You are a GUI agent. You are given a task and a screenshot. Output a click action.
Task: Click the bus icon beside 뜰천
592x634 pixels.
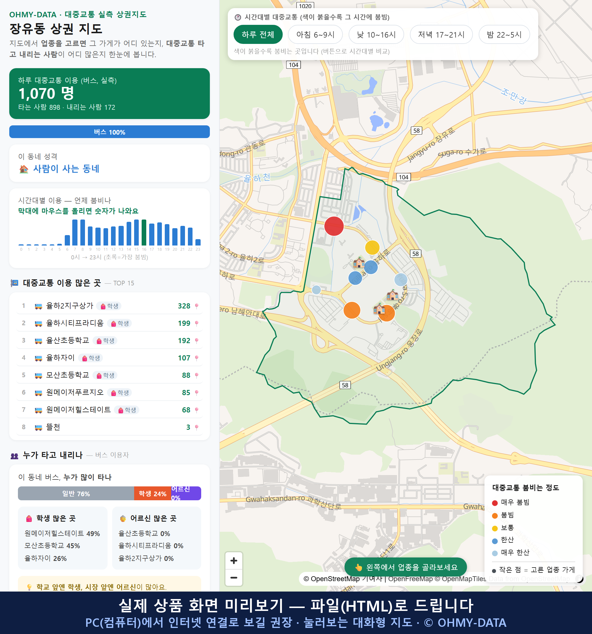tap(38, 427)
